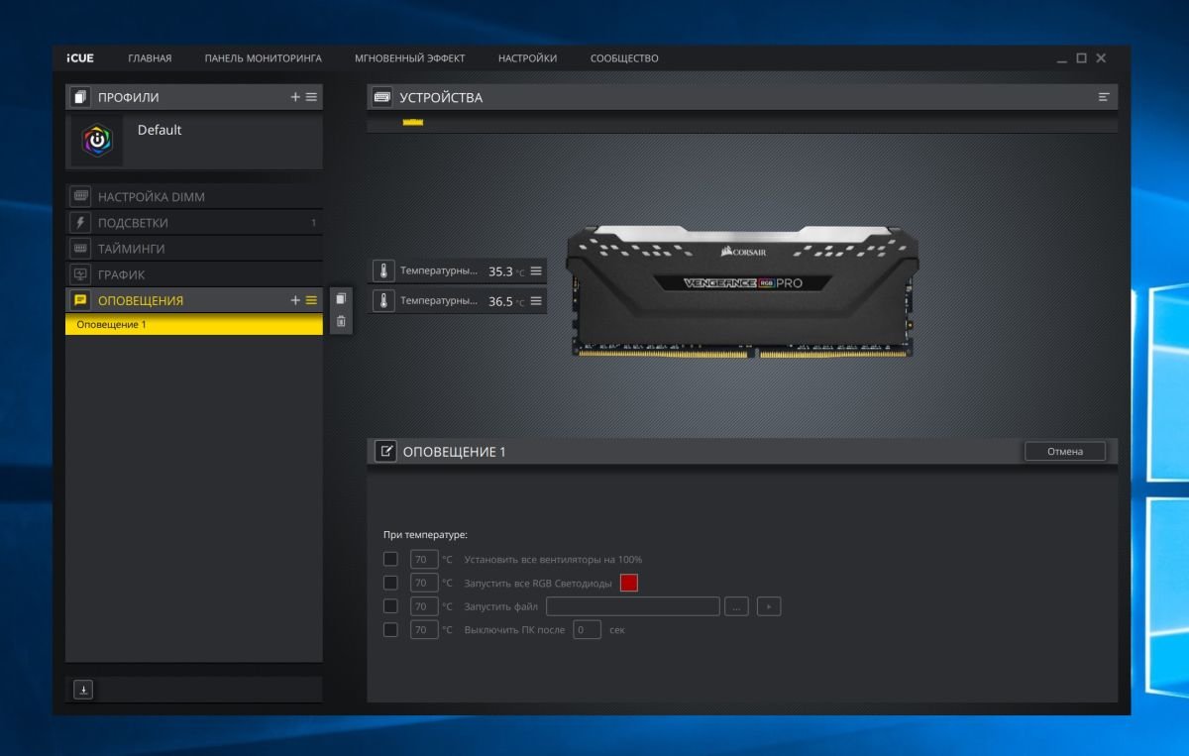Click the ГРАФИК monitor icon
The image size is (1189, 756).
pos(80,273)
